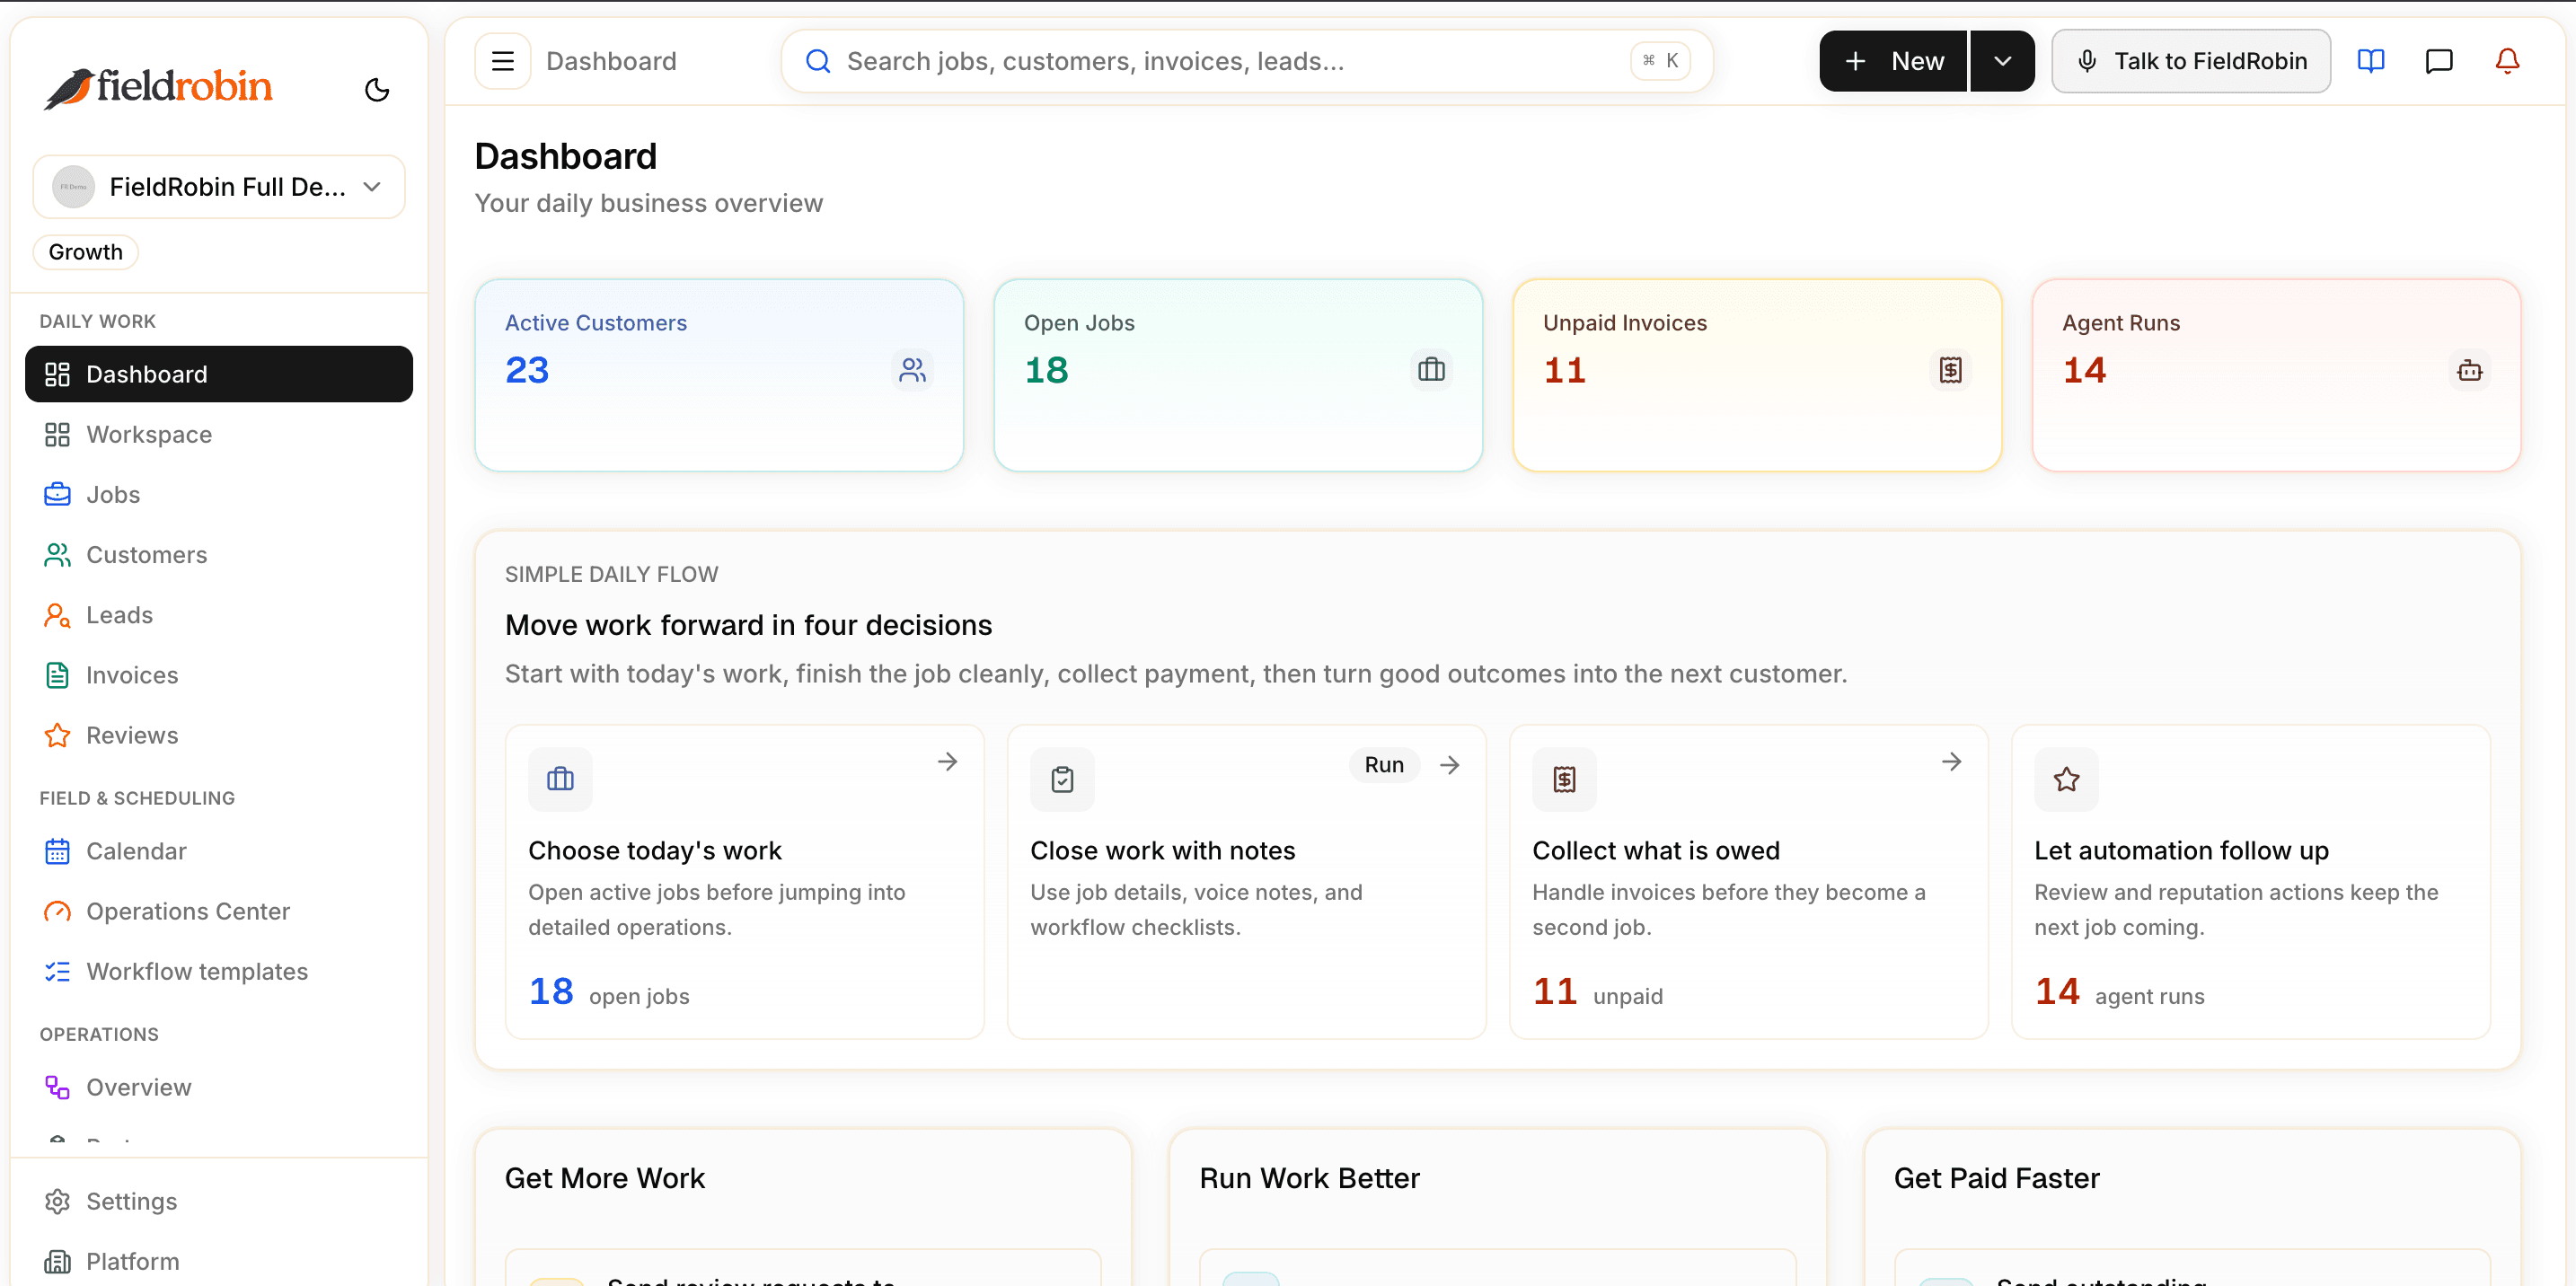Open the FieldRobin Full Demo workspace switcher
Viewport: 2576px width, 1286px height.
point(219,186)
